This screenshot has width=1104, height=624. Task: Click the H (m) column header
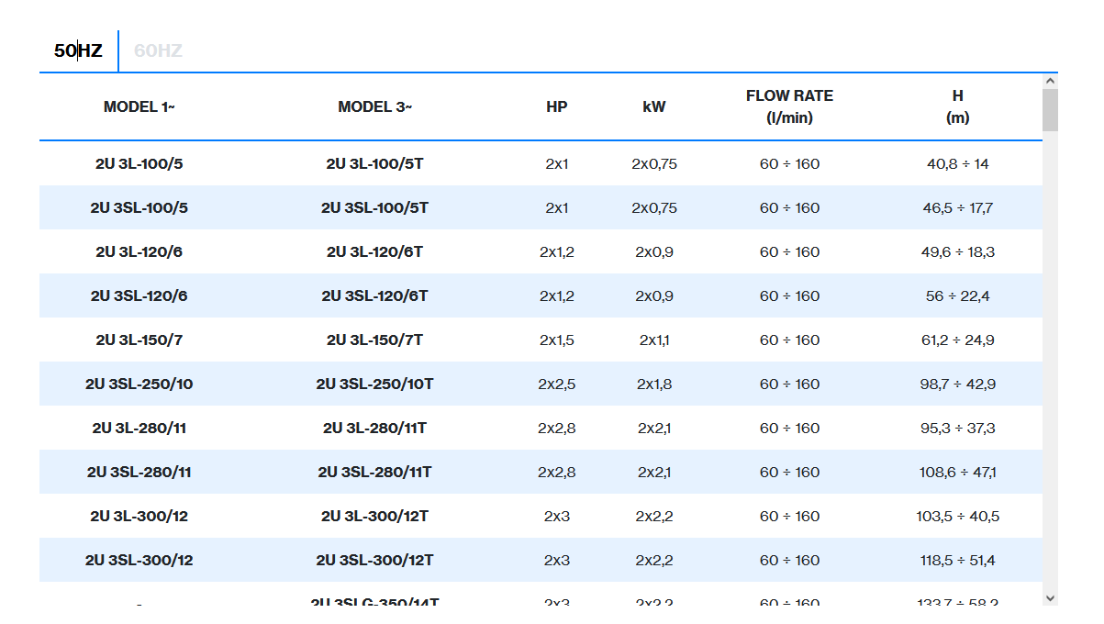[x=957, y=106]
